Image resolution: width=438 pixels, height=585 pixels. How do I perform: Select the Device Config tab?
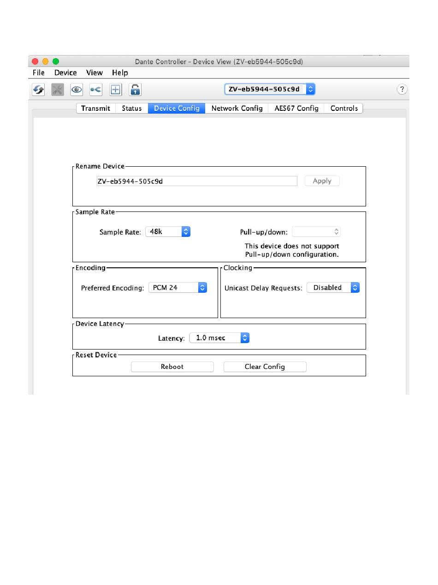pos(177,108)
